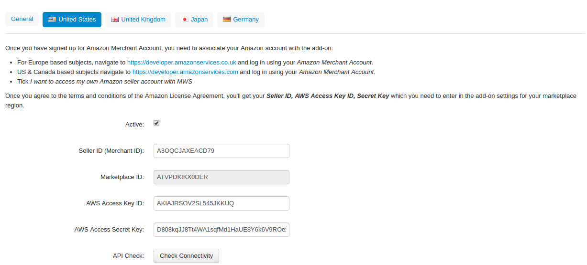Click the Seller ID (Merchant ID) label
Screen dimensions: 587x265
[x=111, y=151]
